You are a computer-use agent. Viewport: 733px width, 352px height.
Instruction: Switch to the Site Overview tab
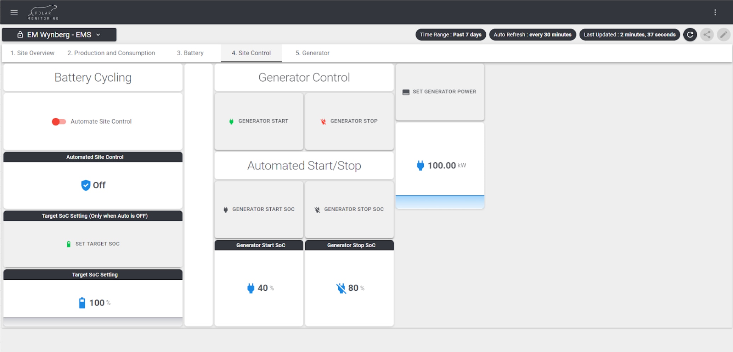click(x=32, y=53)
